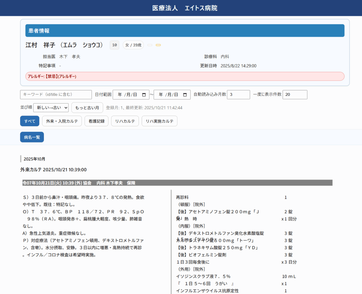Focus the keyword search field
Viewport: 362px width, 294px height.
tap(56, 95)
